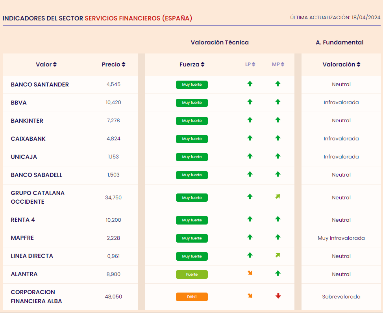Open CORPORACION FINANCIERA ALBA details
This screenshot has width=383, height=313.
coord(36,296)
